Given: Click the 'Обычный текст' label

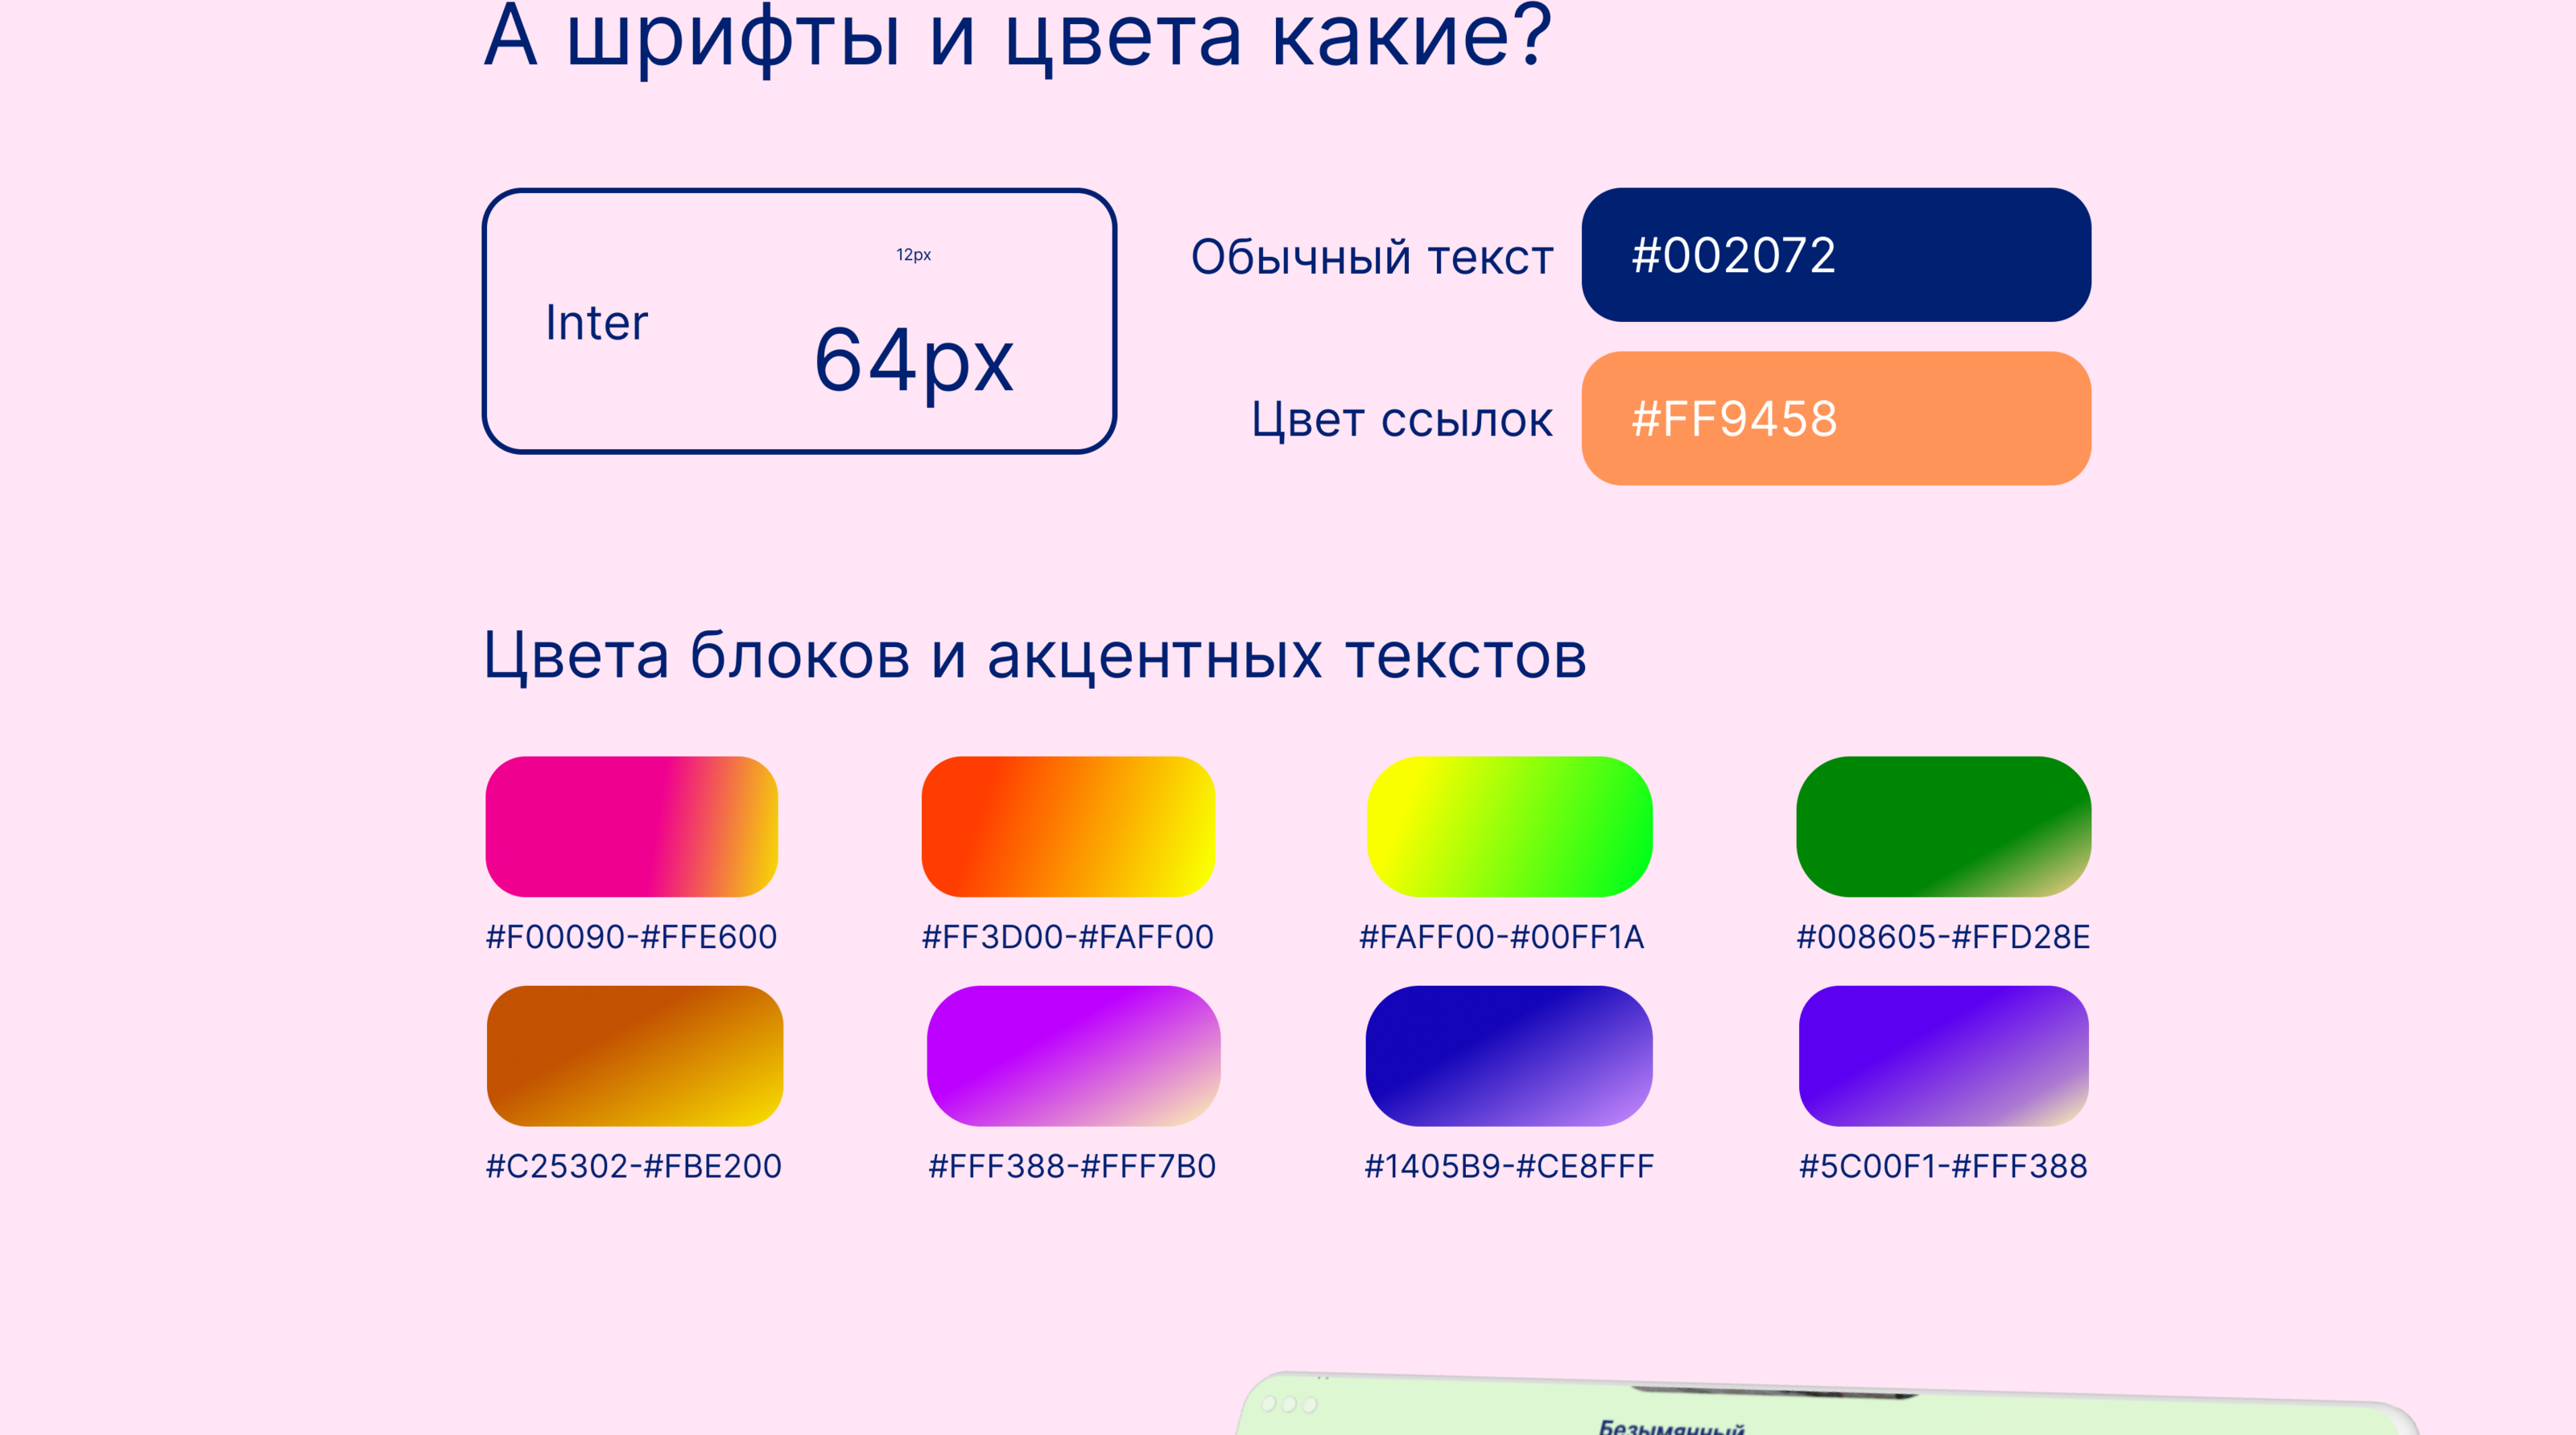Looking at the screenshot, I should pyautogui.click(x=1371, y=257).
